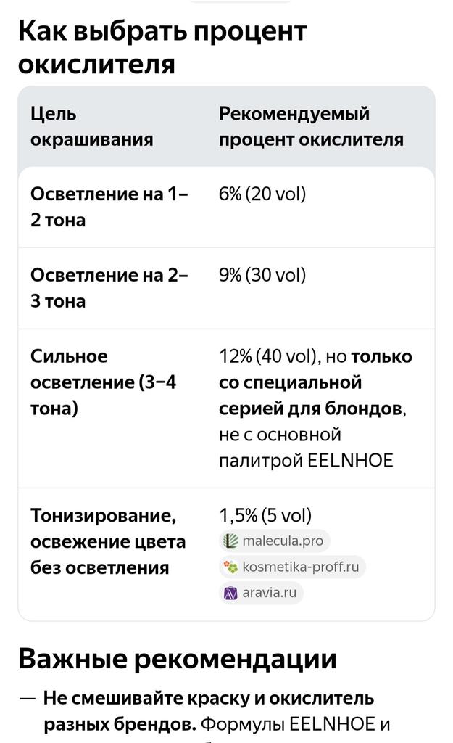
Task: Click the kosmetika-proff.ru flower favicon
Action: click(x=230, y=567)
